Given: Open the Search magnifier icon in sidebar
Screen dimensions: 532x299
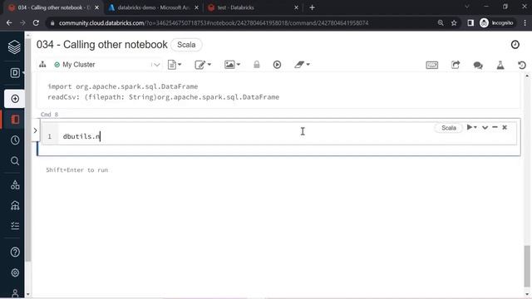Looking at the screenshot, I should pos(15,160).
